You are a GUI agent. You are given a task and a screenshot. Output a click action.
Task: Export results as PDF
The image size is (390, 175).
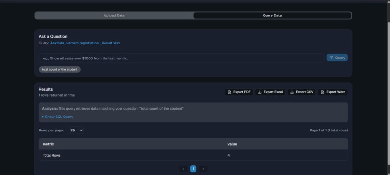(x=239, y=92)
